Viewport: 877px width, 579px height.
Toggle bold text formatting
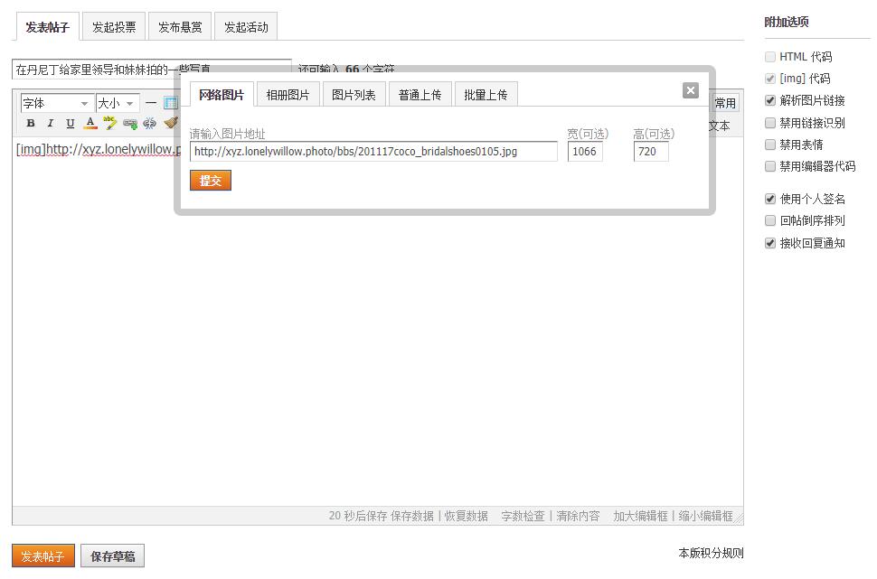[x=30, y=124]
